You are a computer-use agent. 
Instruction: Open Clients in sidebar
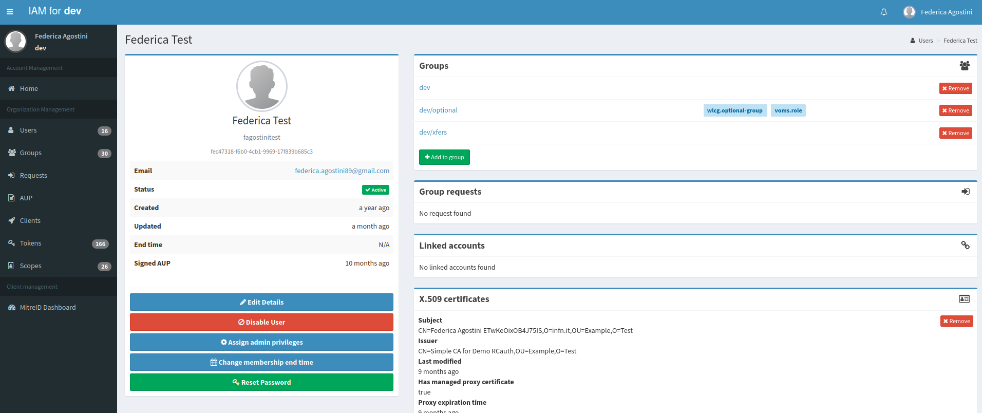[x=59, y=221]
